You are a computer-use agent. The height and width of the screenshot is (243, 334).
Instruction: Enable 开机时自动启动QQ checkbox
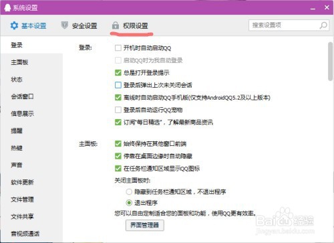point(118,48)
